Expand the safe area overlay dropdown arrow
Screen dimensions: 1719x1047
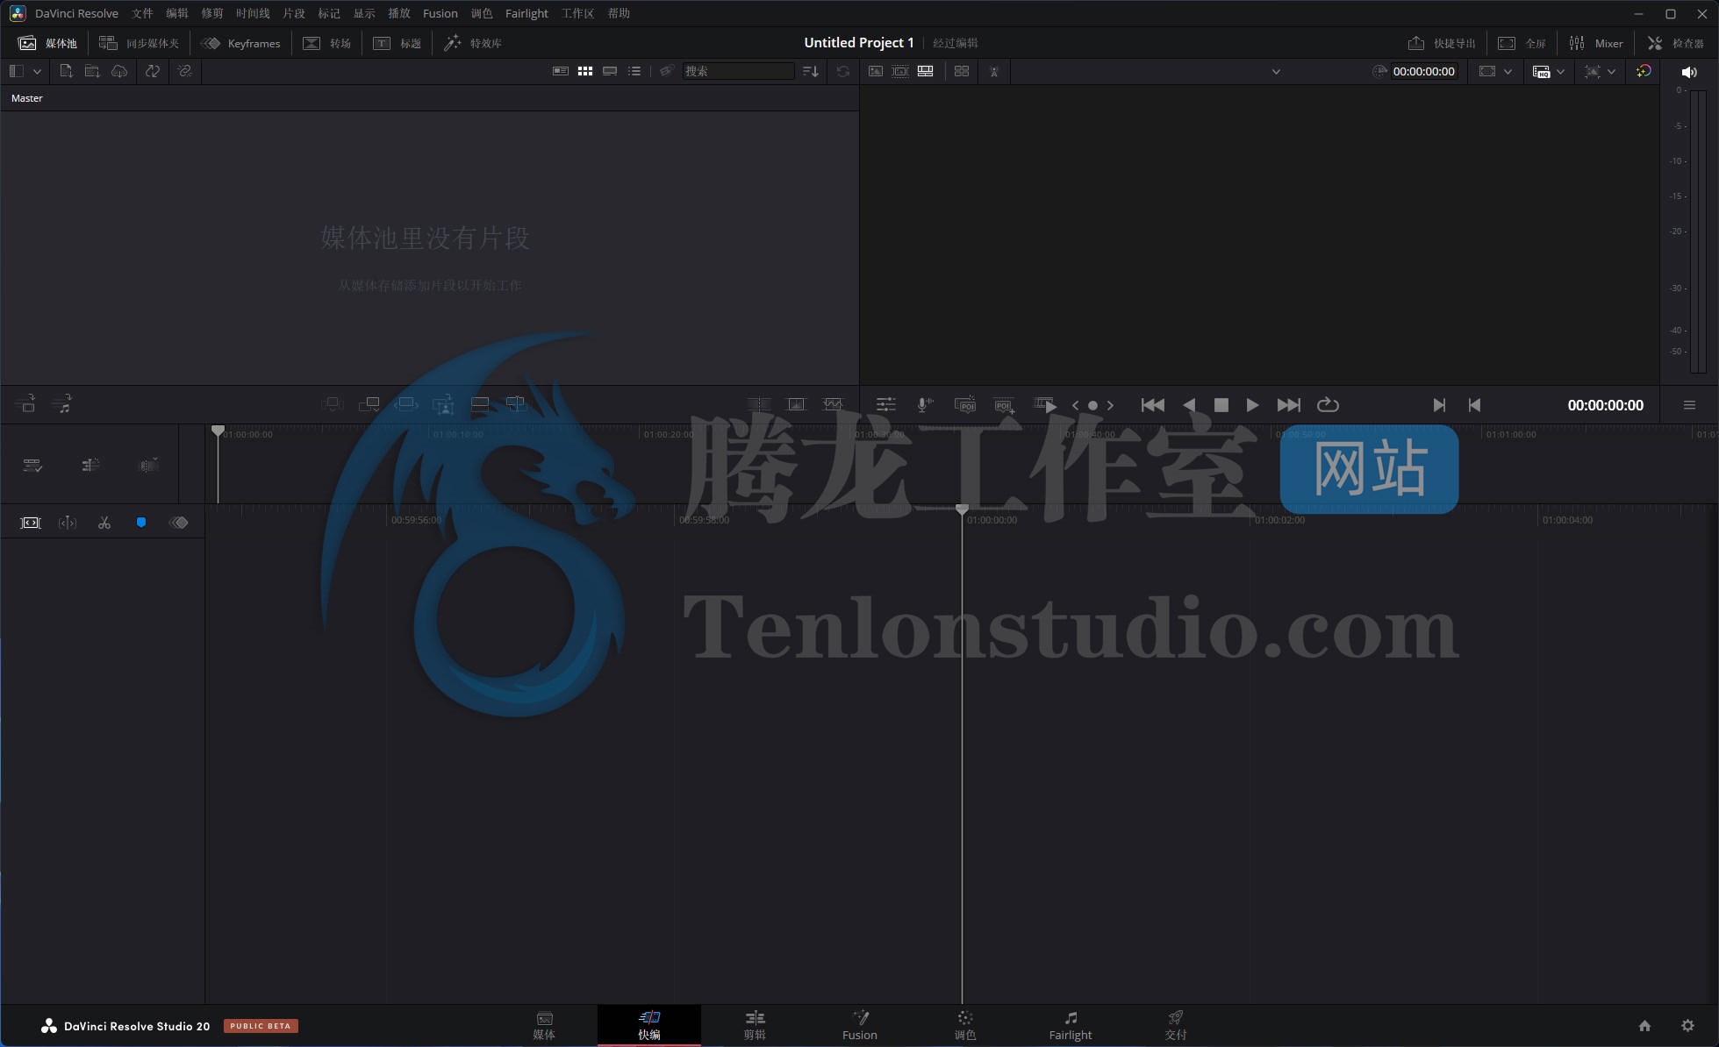1508,72
